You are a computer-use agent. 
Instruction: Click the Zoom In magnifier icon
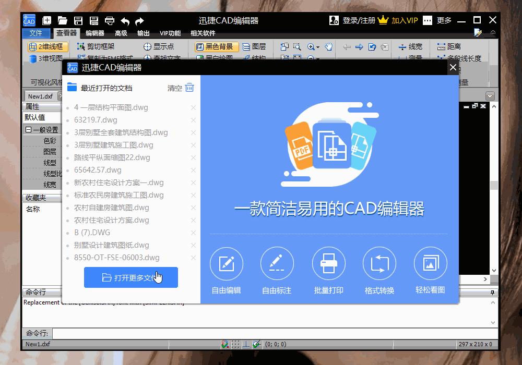coord(312,46)
